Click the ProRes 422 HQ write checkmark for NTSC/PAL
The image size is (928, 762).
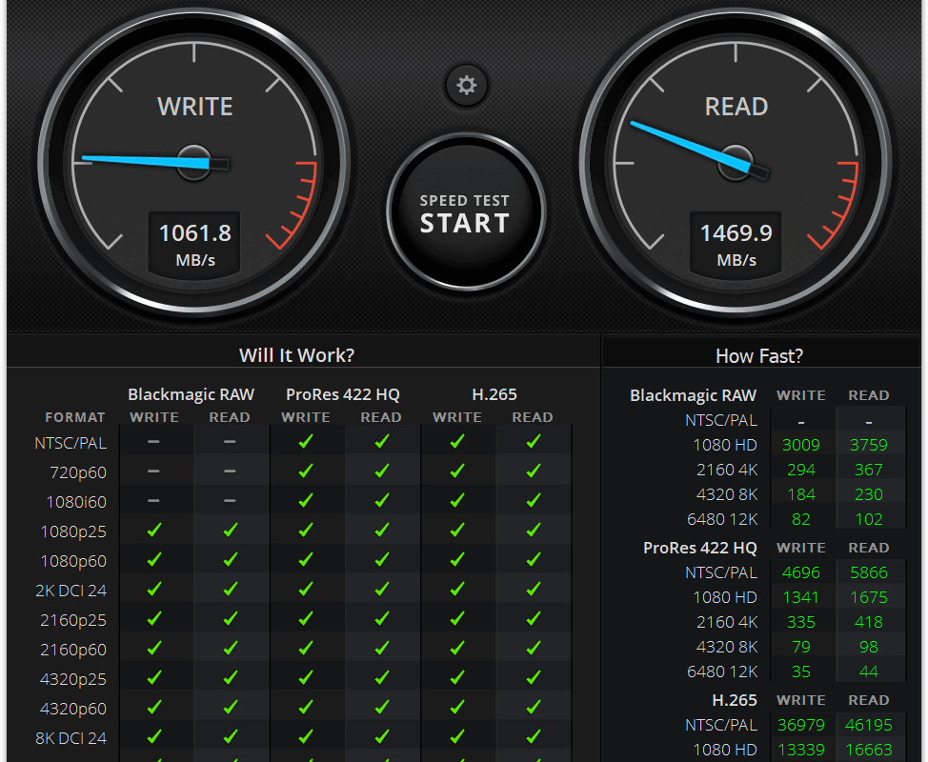pyautogui.click(x=306, y=442)
